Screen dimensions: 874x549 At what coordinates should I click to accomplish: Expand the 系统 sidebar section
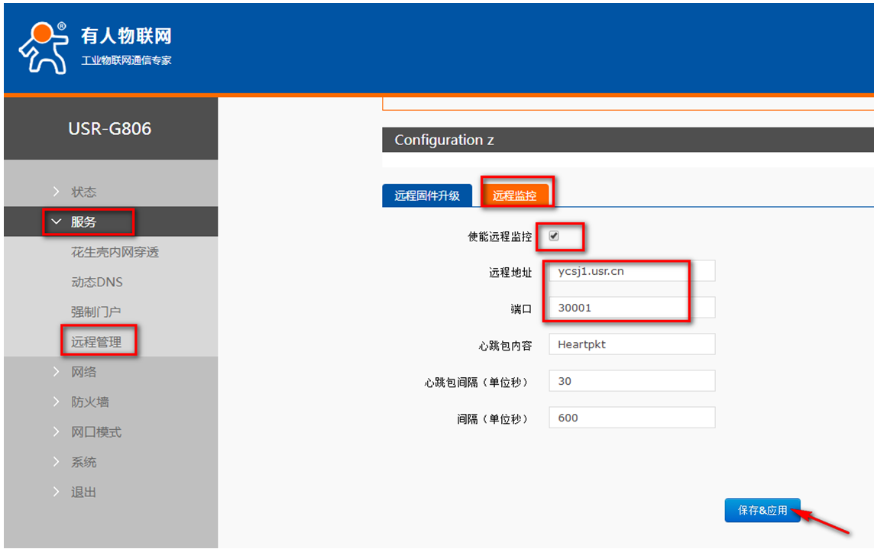pos(83,462)
